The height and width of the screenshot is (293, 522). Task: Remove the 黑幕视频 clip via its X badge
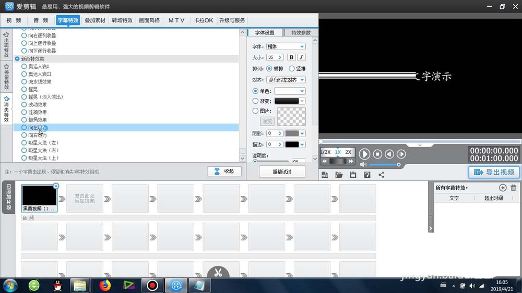(56, 186)
